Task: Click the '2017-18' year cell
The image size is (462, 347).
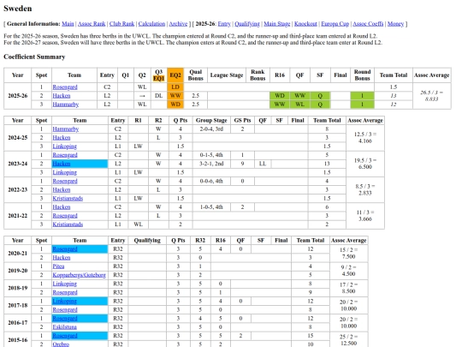Action: point(18,305)
